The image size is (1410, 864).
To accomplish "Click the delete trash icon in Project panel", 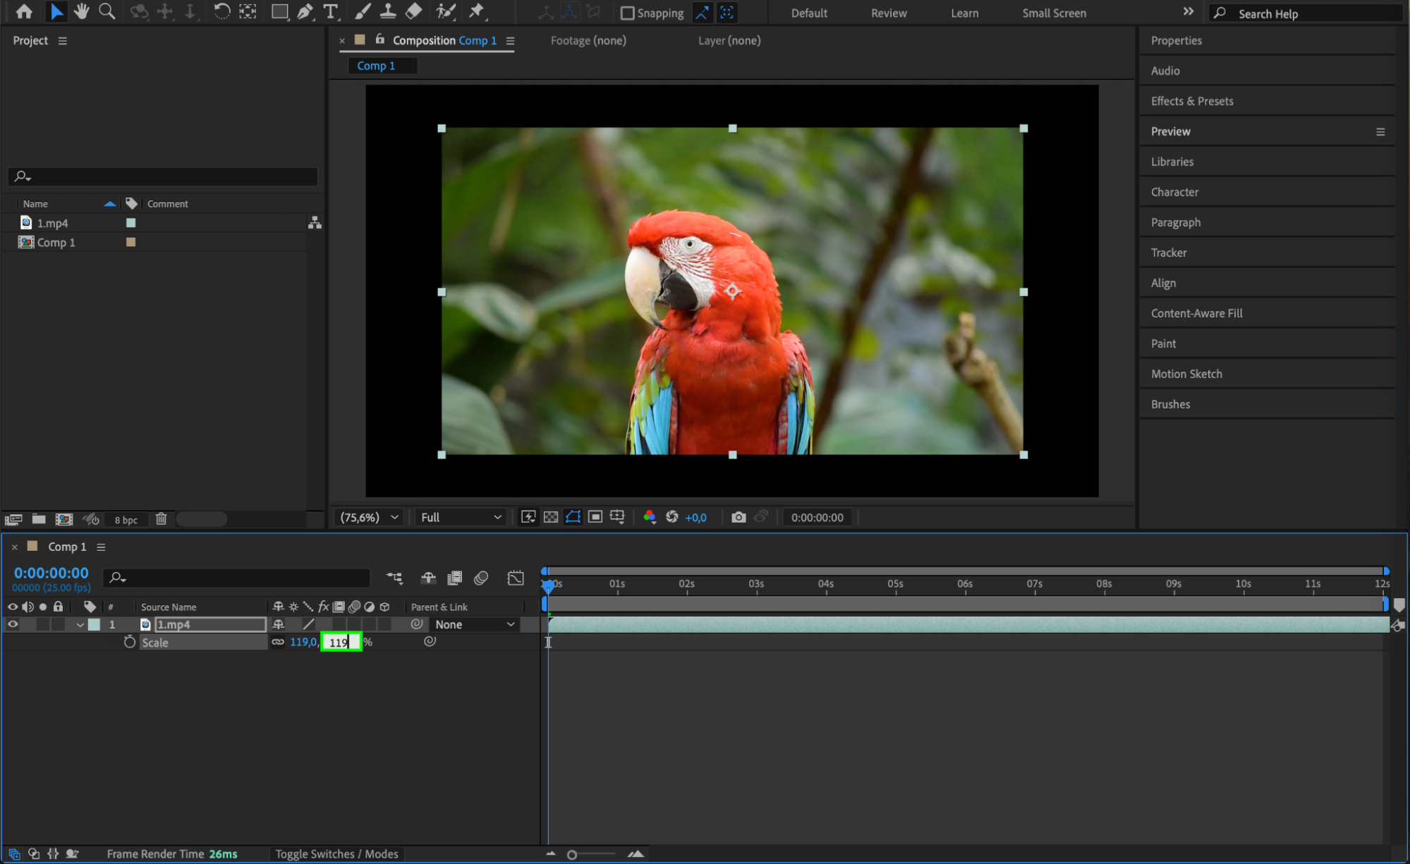I will tap(161, 519).
